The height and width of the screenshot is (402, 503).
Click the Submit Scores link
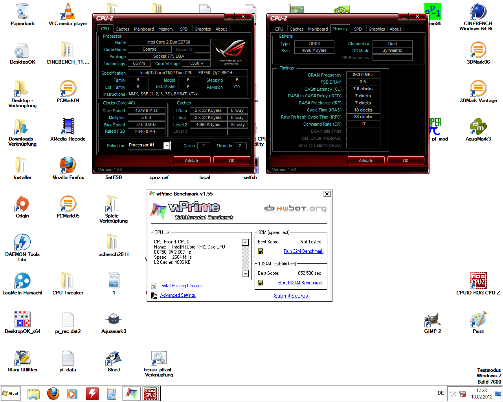tap(291, 296)
